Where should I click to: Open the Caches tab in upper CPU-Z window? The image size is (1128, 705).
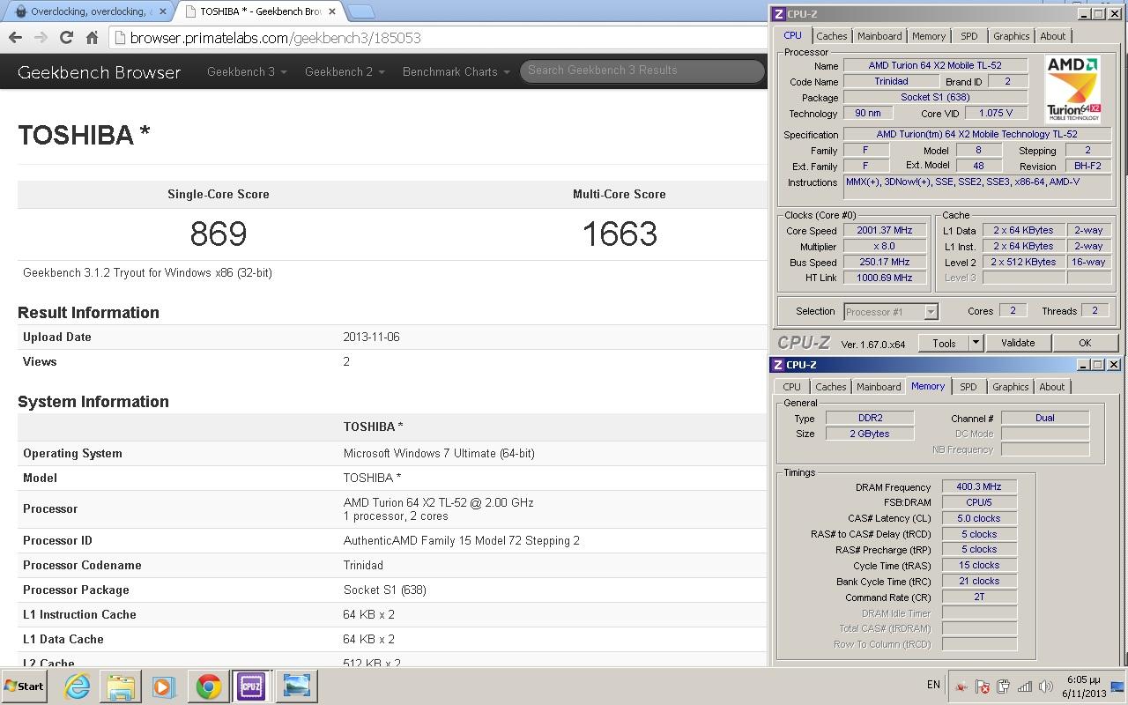point(831,36)
